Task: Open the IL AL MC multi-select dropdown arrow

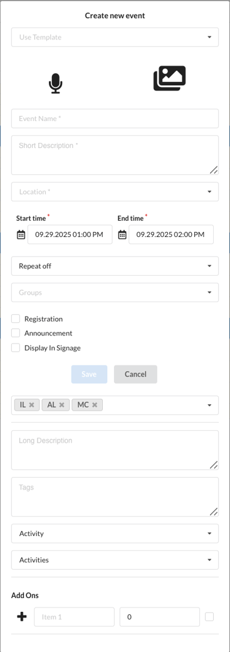Action: (209, 405)
